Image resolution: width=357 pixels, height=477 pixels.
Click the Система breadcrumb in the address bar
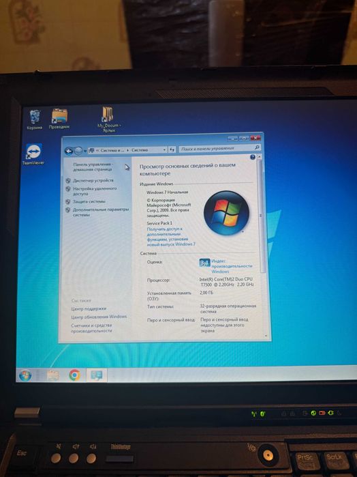click(x=140, y=150)
